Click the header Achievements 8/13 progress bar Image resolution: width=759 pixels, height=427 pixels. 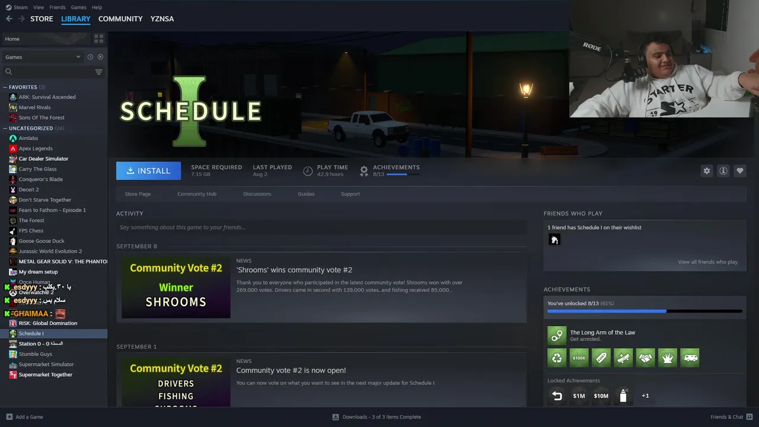[403, 174]
